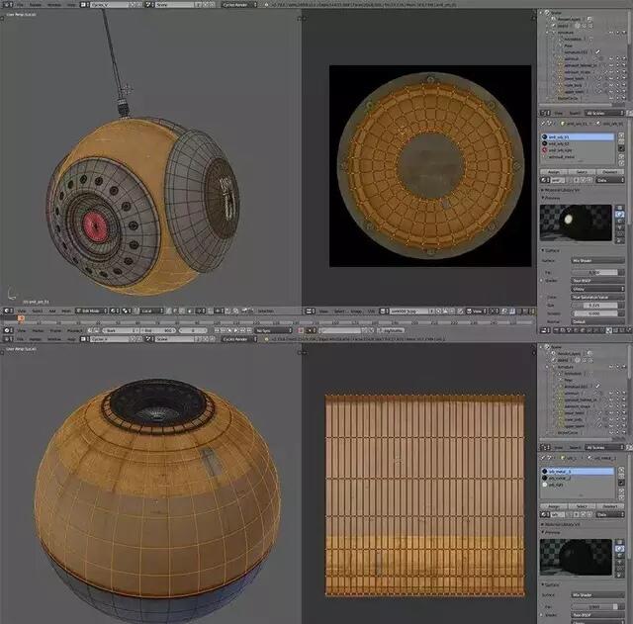Toggle Armature eye visibility, bottom outliner
This screenshot has width=633, height=624.
(611, 367)
